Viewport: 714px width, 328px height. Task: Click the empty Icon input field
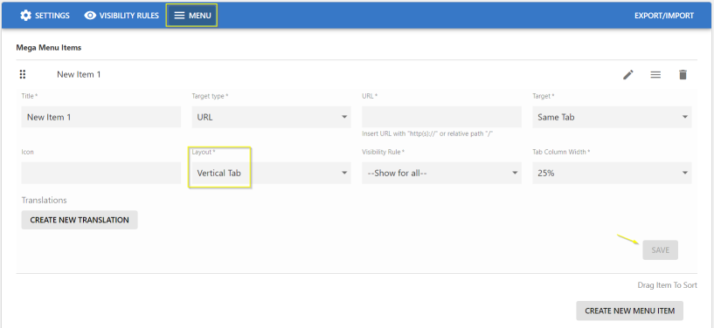tap(101, 173)
